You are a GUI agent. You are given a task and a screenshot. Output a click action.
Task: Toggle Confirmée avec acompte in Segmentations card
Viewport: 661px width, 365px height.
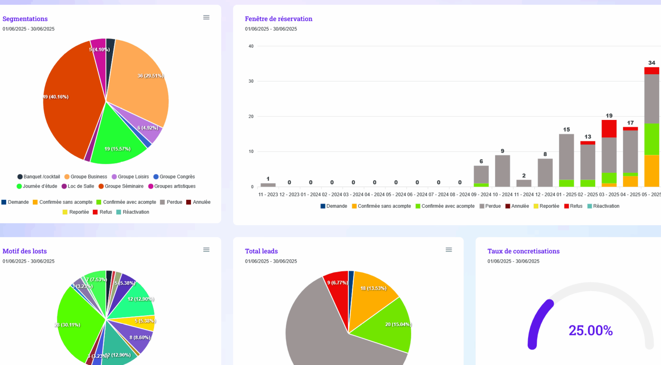126,202
